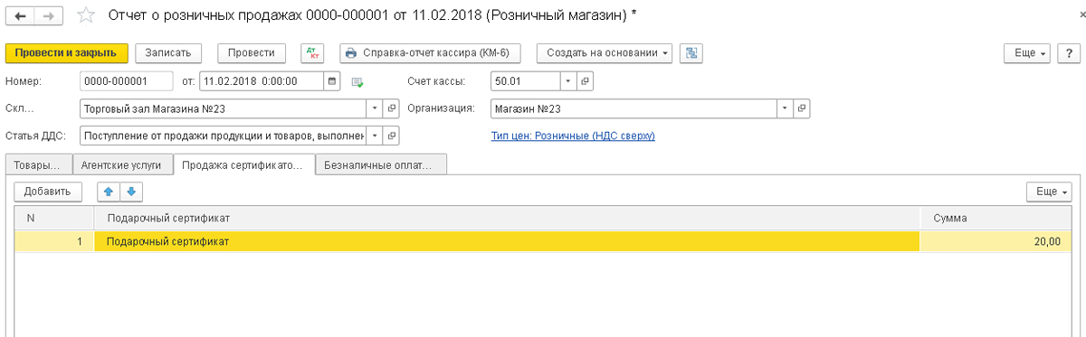Viewport: 1086px width, 337px height.
Task: Open Создать на основании dropdown menu
Action: [x=605, y=53]
